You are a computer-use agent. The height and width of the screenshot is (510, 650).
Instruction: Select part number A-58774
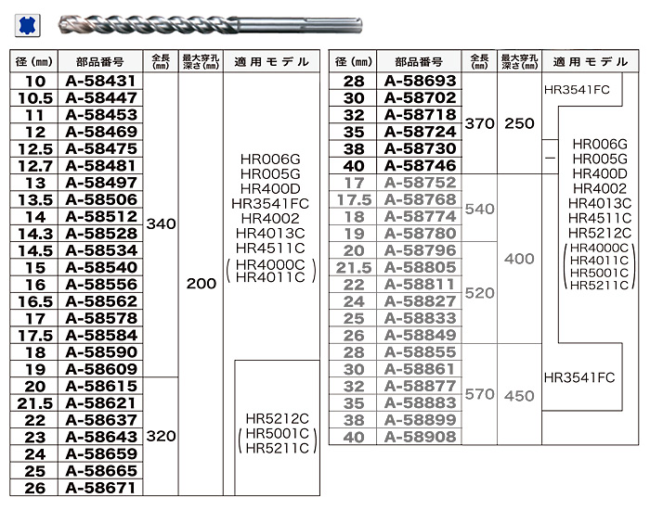420,216
